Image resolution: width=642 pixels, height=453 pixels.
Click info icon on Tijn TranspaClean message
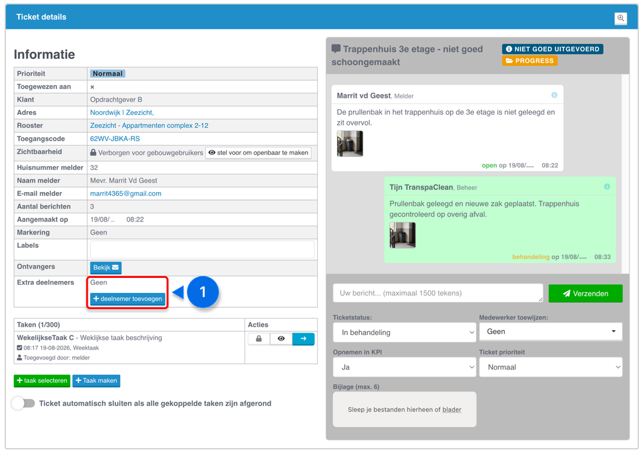pos(607,187)
